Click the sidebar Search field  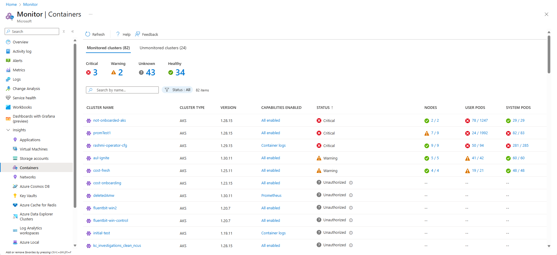32,31
